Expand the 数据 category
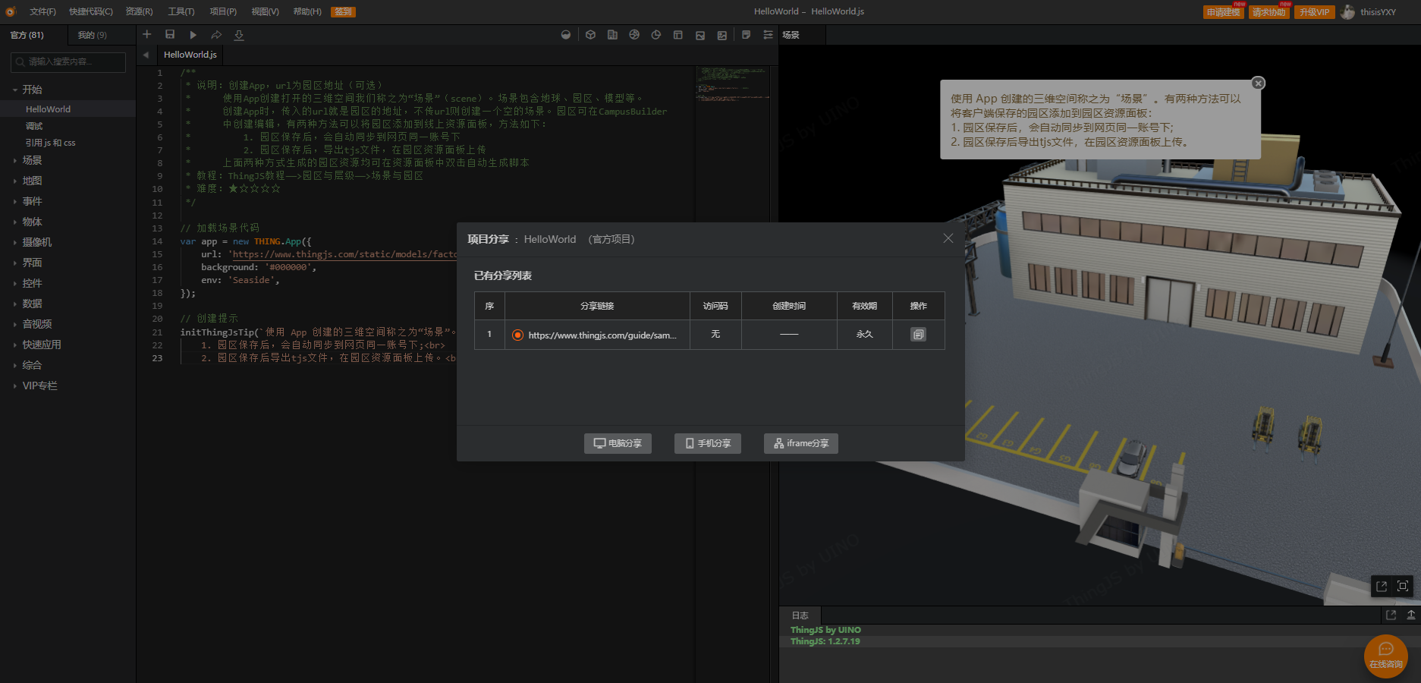This screenshot has width=1421, height=683. click(x=14, y=304)
